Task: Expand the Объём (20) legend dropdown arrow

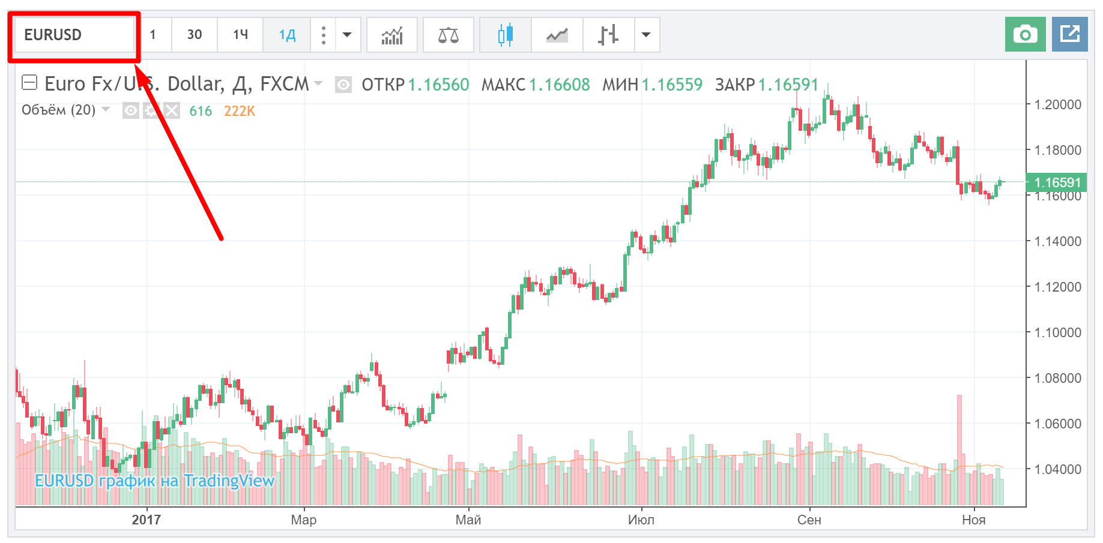Action: (x=106, y=110)
